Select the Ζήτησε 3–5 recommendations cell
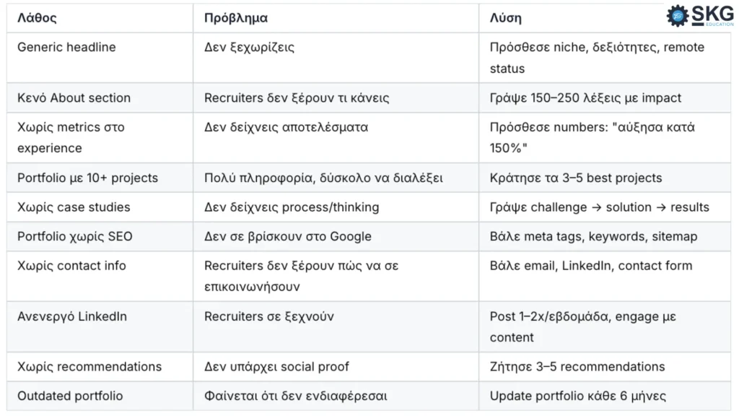739x416 pixels. tap(577, 367)
